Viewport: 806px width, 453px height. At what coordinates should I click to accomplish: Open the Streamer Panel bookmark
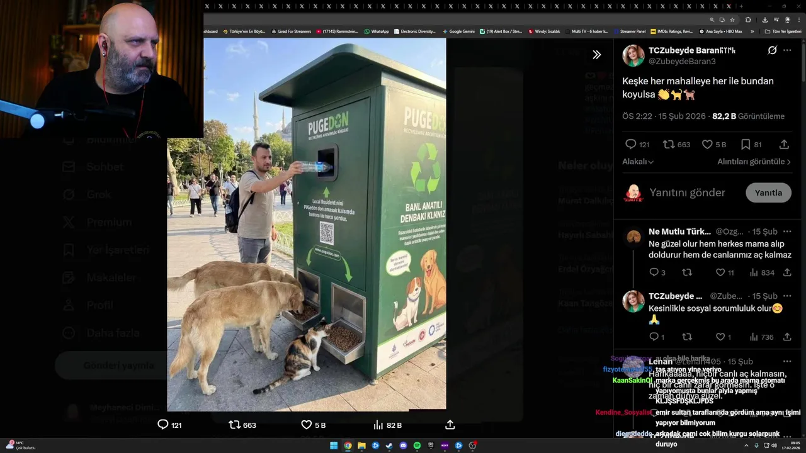pyautogui.click(x=630, y=31)
